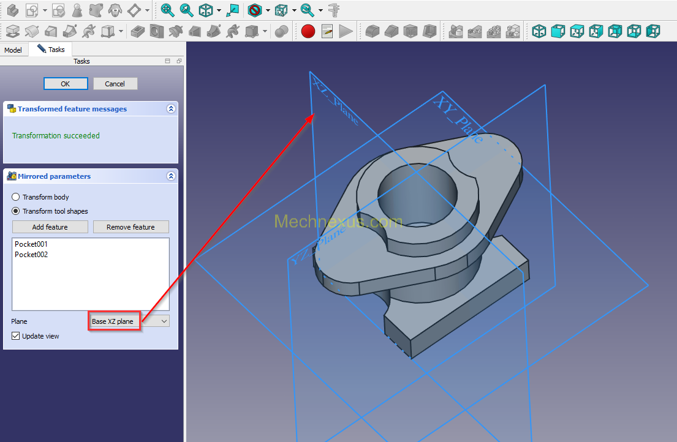This screenshot has width=677, height=442.
Task: Click the Boolean operation spheres icon
Action: pos(281,31)
